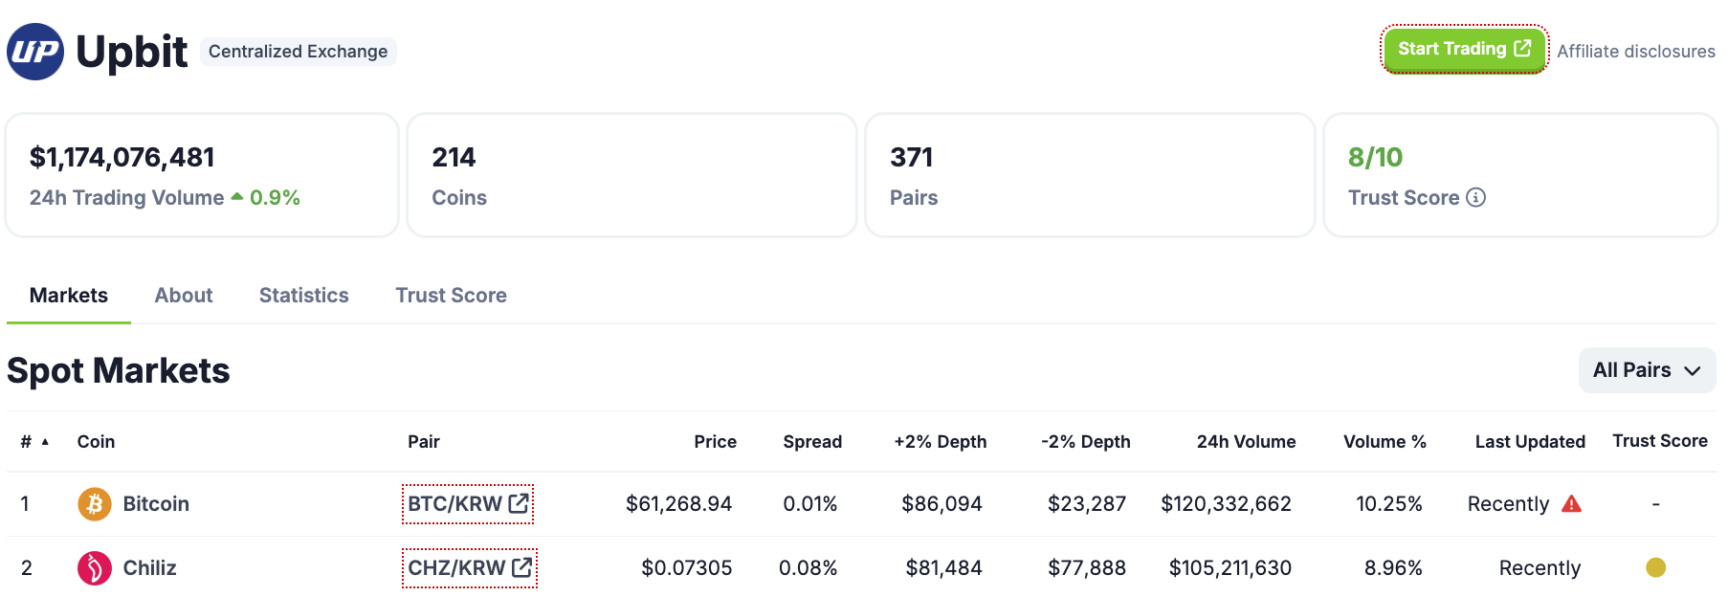This screenshot has height=597, width=1728.
Task: Click the 214 Coins count
Action: pyautogui.click(x=454, y=158)
